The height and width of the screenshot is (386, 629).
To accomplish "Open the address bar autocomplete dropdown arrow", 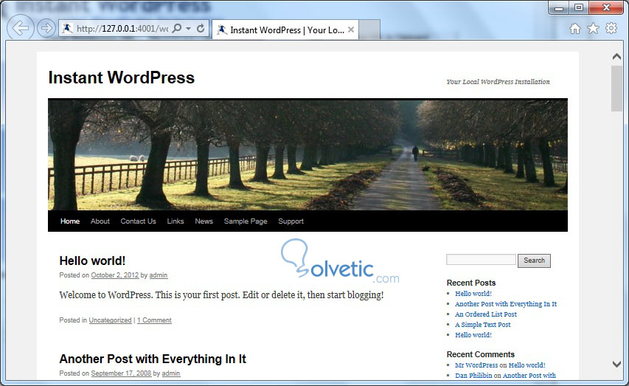I will pyautogui.click(x=188, y=29).
